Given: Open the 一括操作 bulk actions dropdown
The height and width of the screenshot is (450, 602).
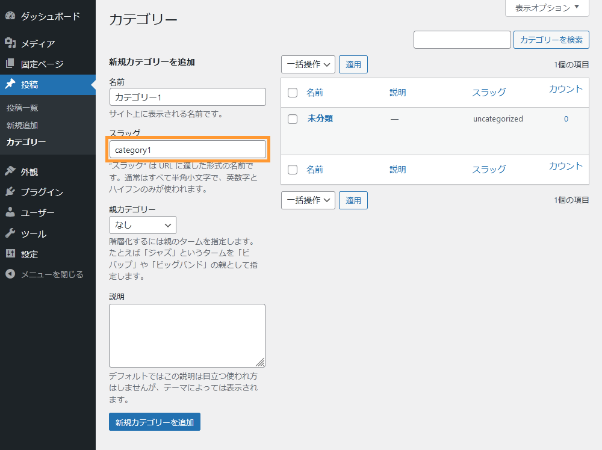Looking at the screenshot, I should tap(308, 64).
